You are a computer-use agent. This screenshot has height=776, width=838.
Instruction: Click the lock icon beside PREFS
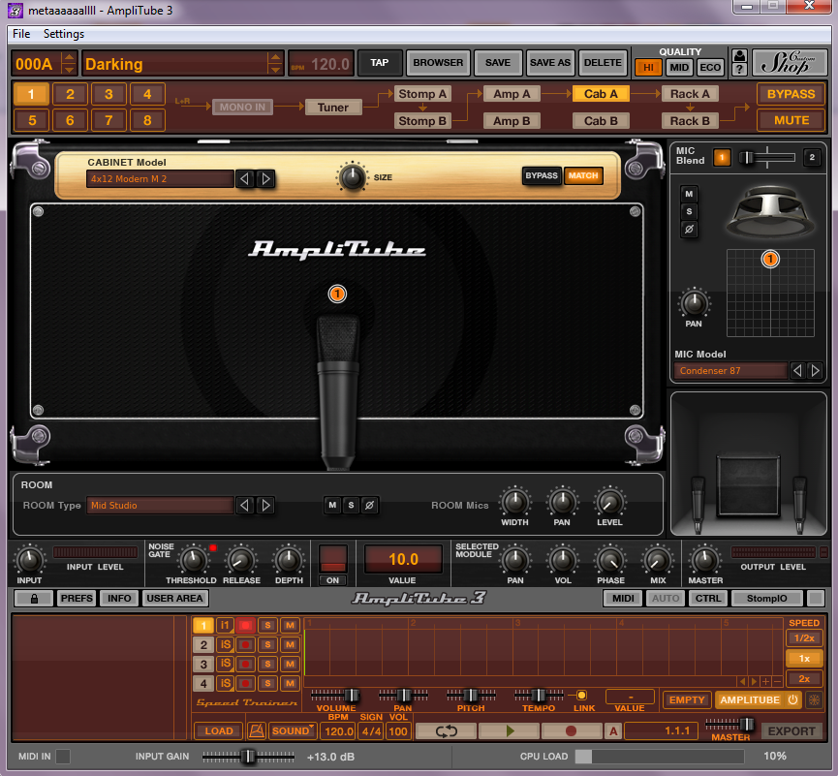coord(34,599)
